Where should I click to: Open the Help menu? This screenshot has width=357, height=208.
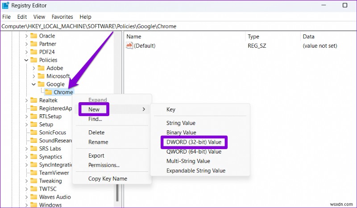click(x=85, y=17)
